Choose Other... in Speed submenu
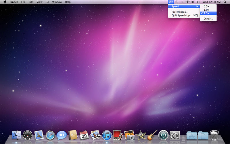The height and width of the screenshot is (144, 230). (208, 19)
